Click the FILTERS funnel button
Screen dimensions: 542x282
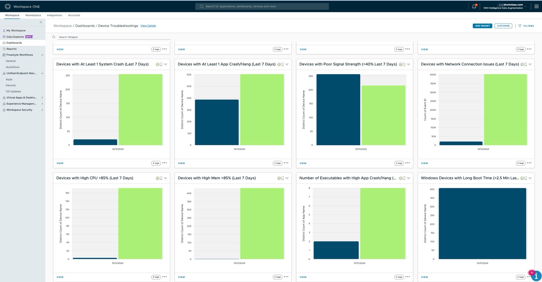[x=526, y=26]
